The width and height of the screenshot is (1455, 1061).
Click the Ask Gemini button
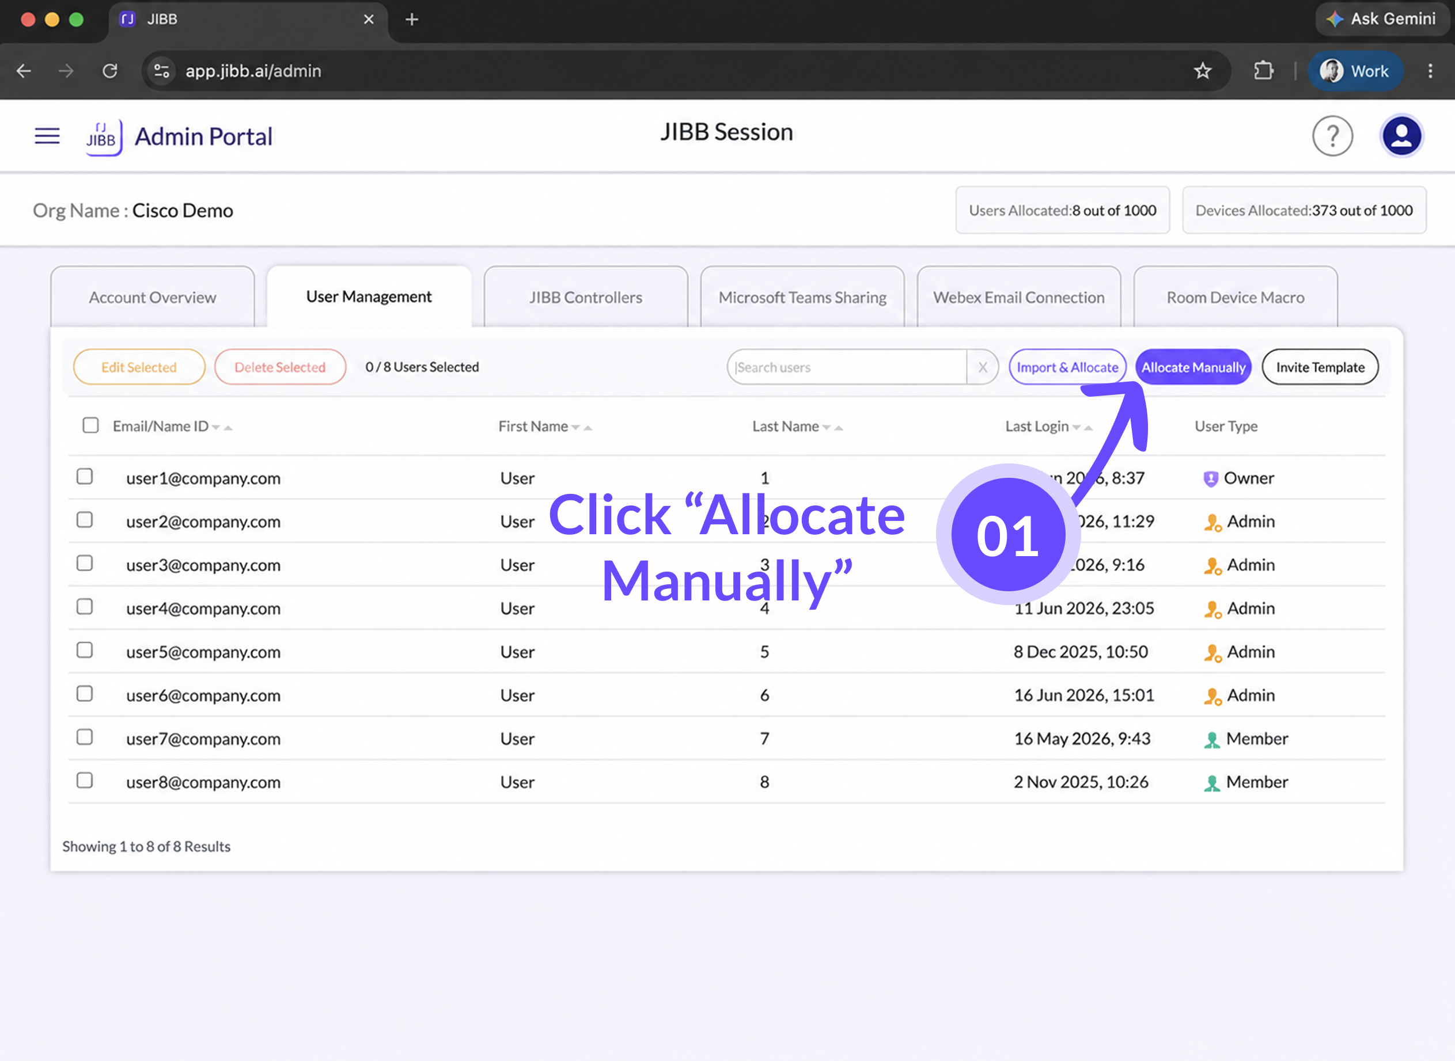[x=1381, y=19]
